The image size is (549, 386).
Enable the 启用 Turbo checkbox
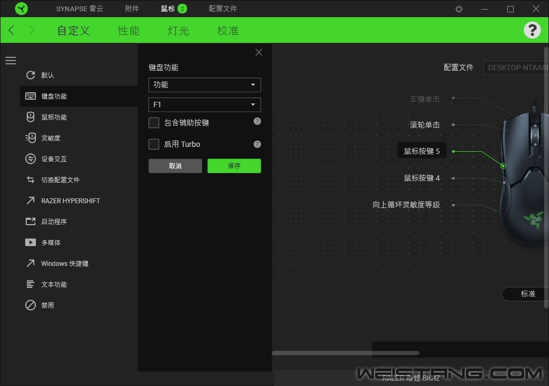tap(154, 144)
